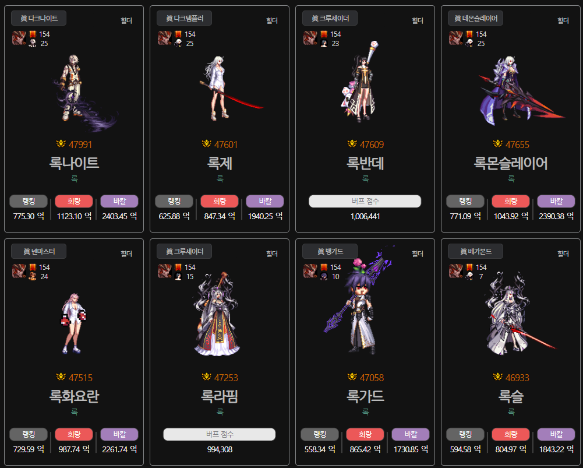Click the crown icon next to 47655
The image size is (583, 468).
point(498,143)
